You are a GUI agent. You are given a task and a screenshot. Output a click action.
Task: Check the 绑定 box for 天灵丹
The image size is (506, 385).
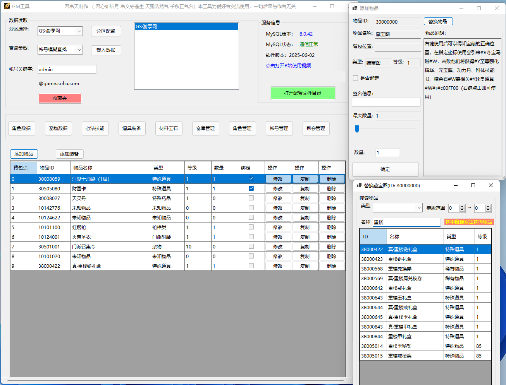[x=251, y=198]
